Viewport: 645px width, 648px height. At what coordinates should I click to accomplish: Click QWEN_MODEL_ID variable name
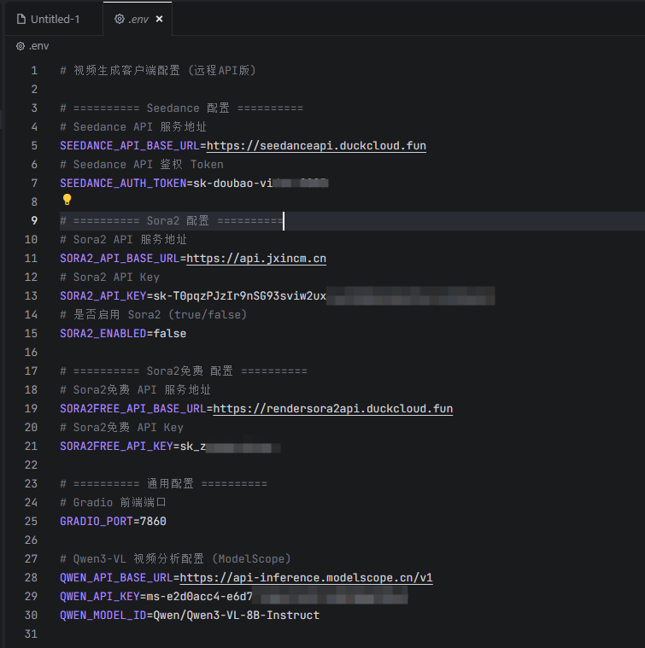pos(103,616)
